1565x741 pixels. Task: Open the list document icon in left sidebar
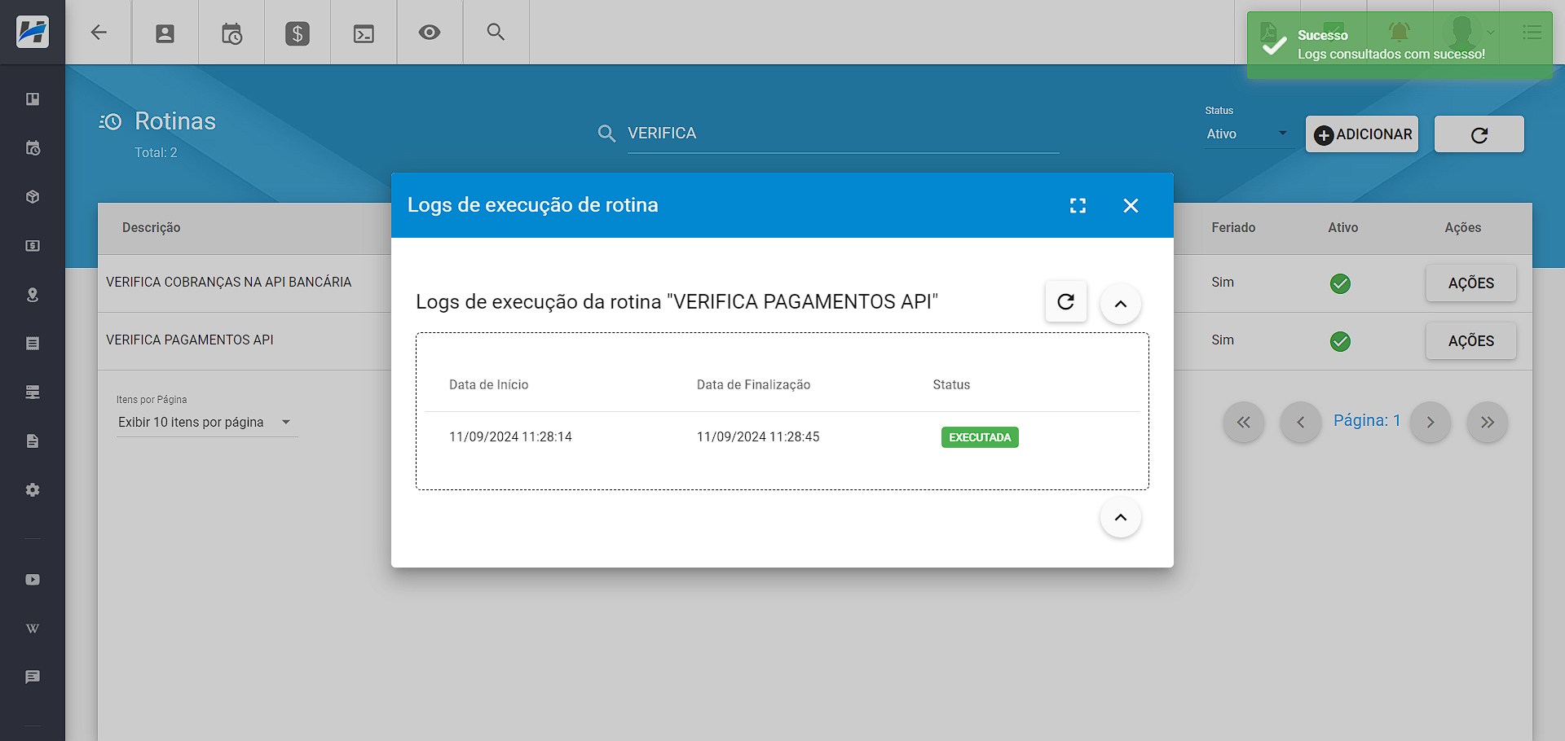(x=33, y=344)
